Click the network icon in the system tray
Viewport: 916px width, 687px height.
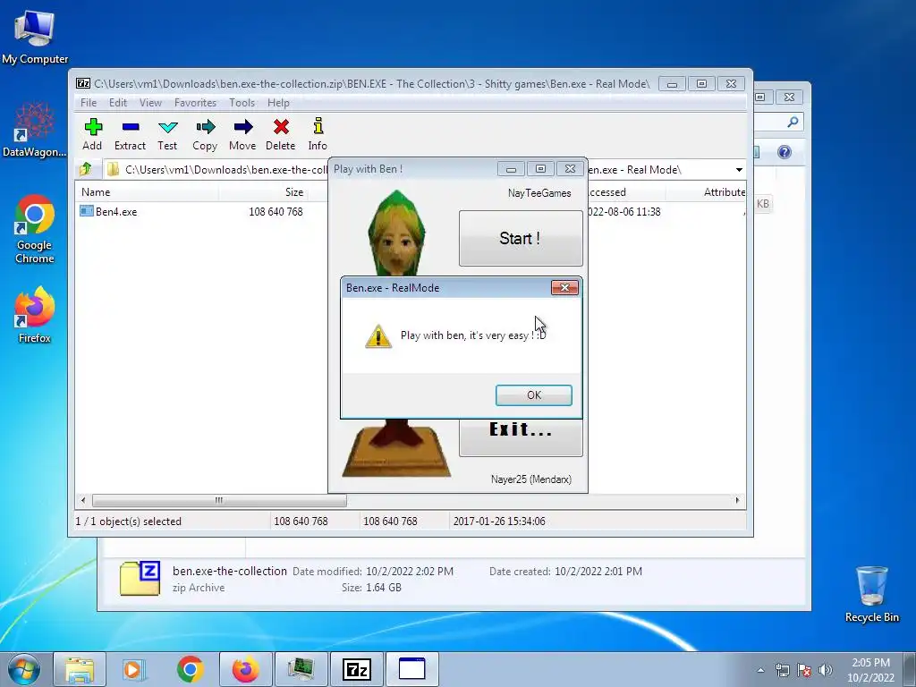click(x=782, y=670)
